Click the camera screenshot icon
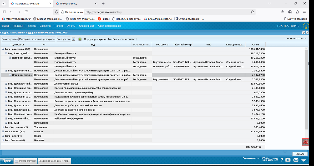 288,160
